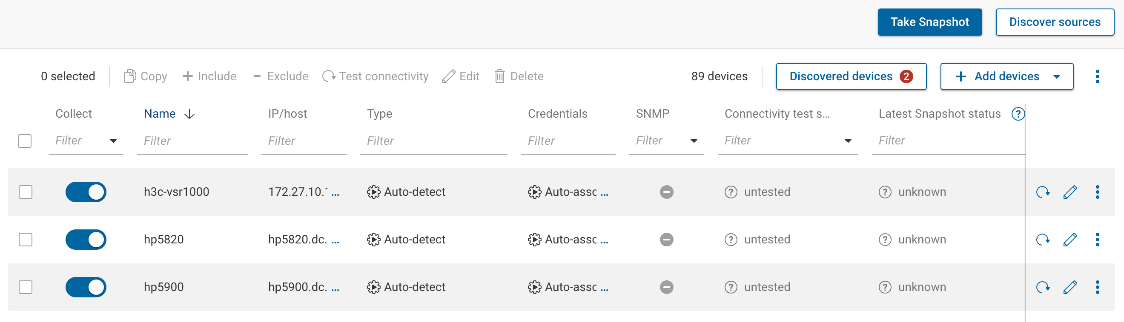Disable collection for h3c-vsr1000
This screenshot has height=322, width=1124.
pos(86,192)
